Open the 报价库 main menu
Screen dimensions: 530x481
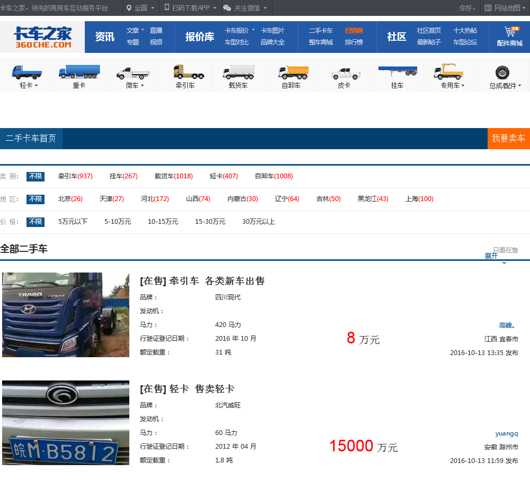point(199,37)
